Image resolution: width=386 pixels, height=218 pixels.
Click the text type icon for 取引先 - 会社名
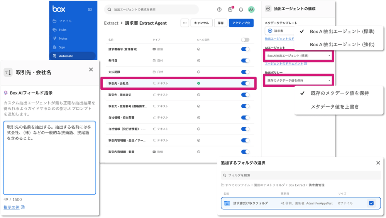154,83
